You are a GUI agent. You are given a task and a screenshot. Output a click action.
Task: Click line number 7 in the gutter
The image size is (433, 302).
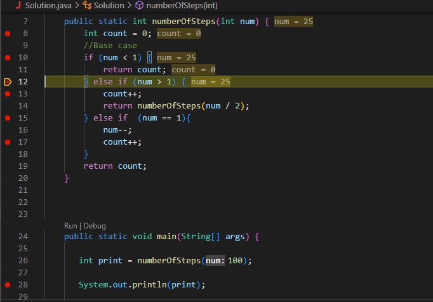click(x=25, y=22)
